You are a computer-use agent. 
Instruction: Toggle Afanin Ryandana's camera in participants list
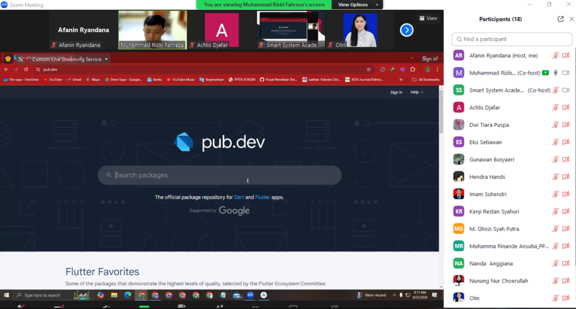click(x=566, y=56)
